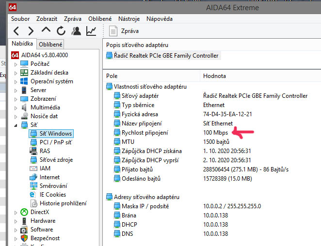321x246 pixels.
Task: Open the PCI / PnP síť item
Action: click(51, 142)
